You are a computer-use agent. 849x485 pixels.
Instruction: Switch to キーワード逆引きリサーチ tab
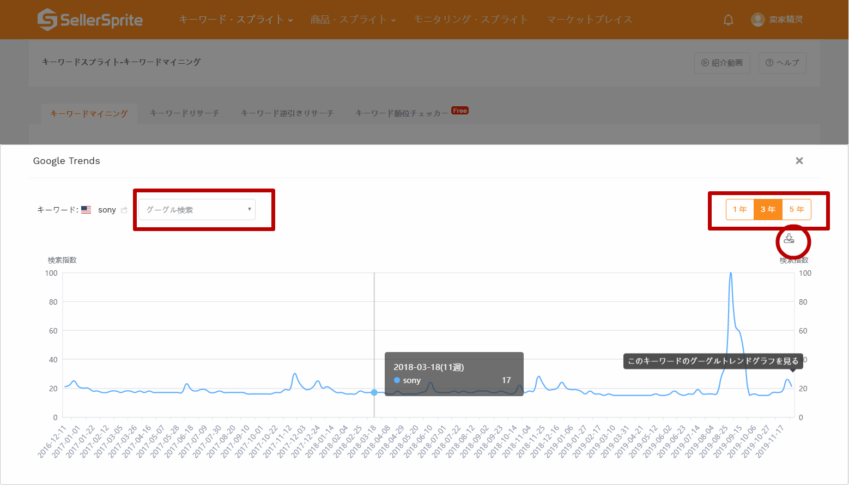287,113
